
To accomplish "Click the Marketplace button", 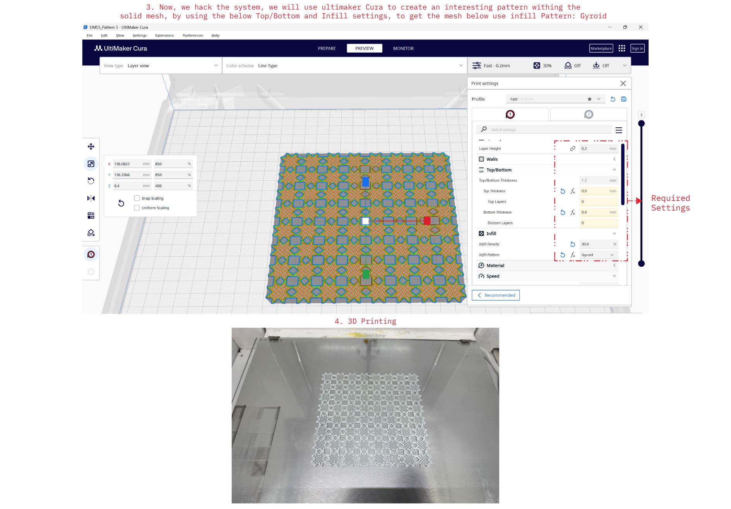I will point(601,48).
